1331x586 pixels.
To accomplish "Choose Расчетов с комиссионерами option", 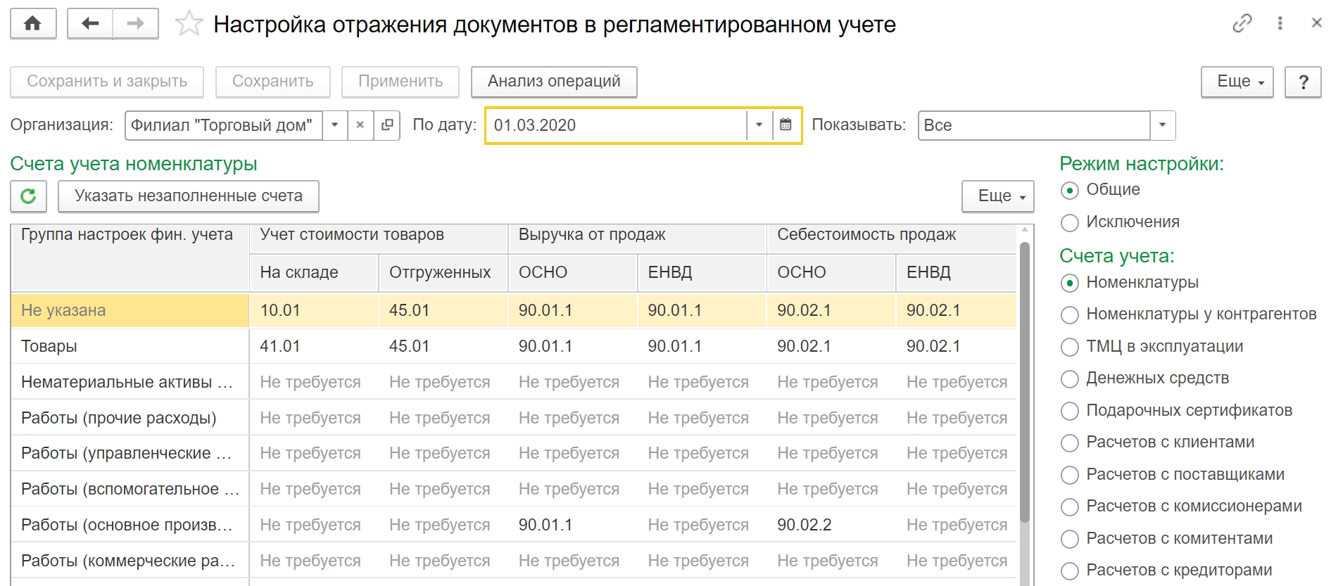I will pyautogui.click(x=1181, y=507).
